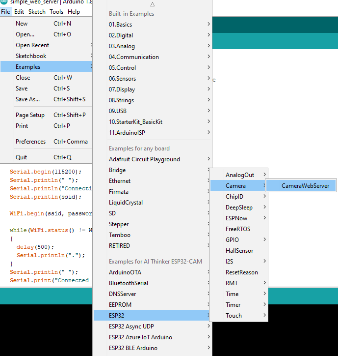Open Adafruit Circuit Playground examples
This screenshot has height=356, width=338.
[152, 159]
